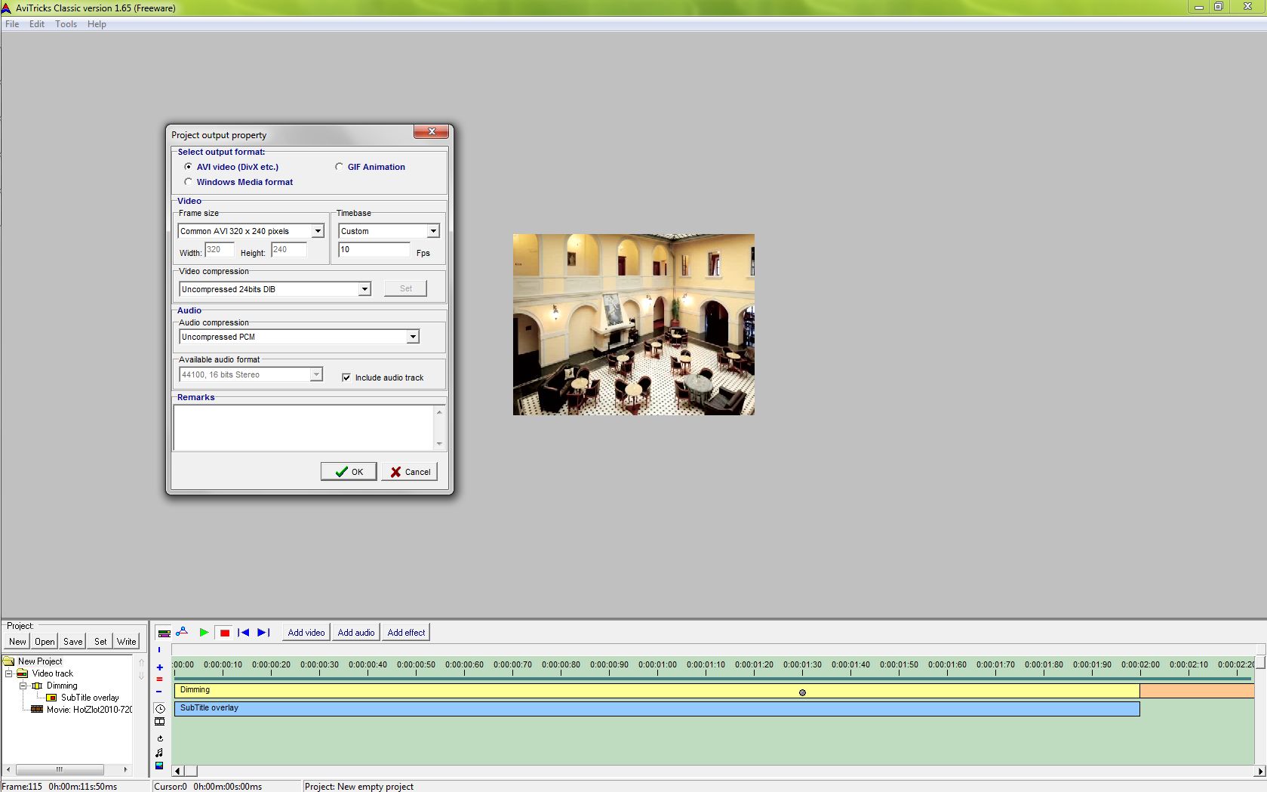Click the Add video button

click(x=306, y=633)
